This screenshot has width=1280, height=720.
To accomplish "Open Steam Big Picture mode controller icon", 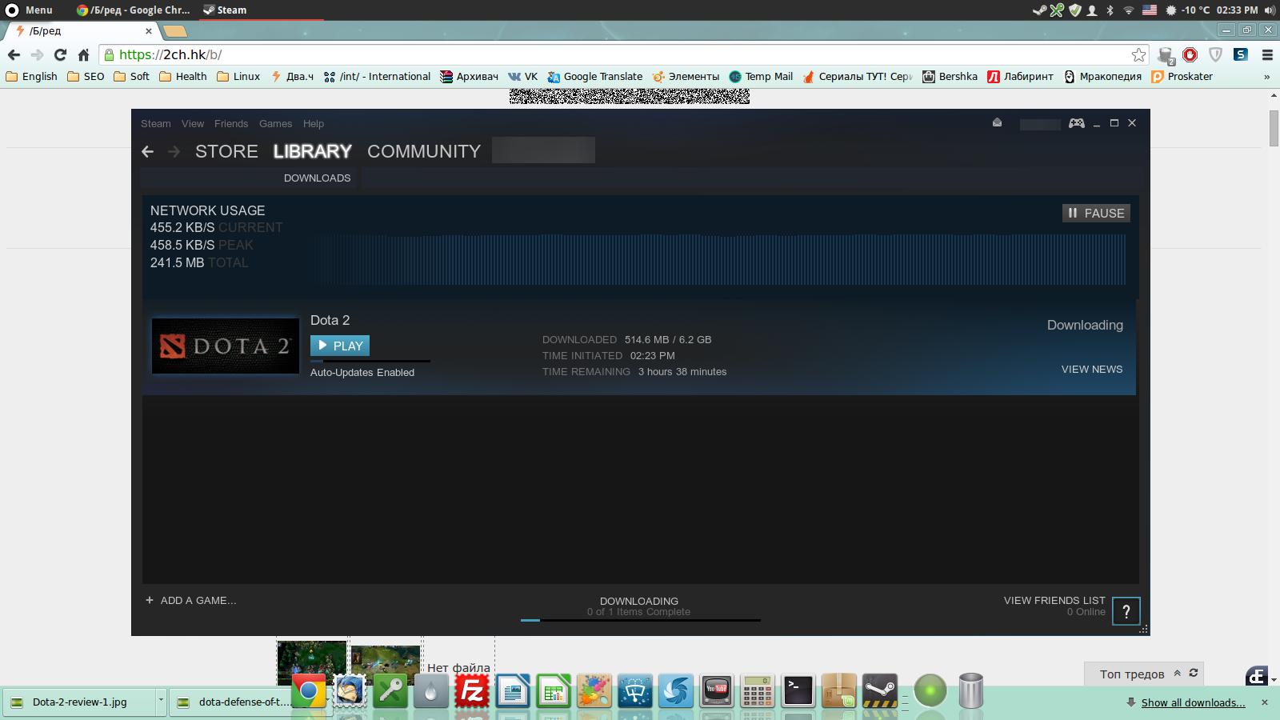I will (x=1077, y=123).
